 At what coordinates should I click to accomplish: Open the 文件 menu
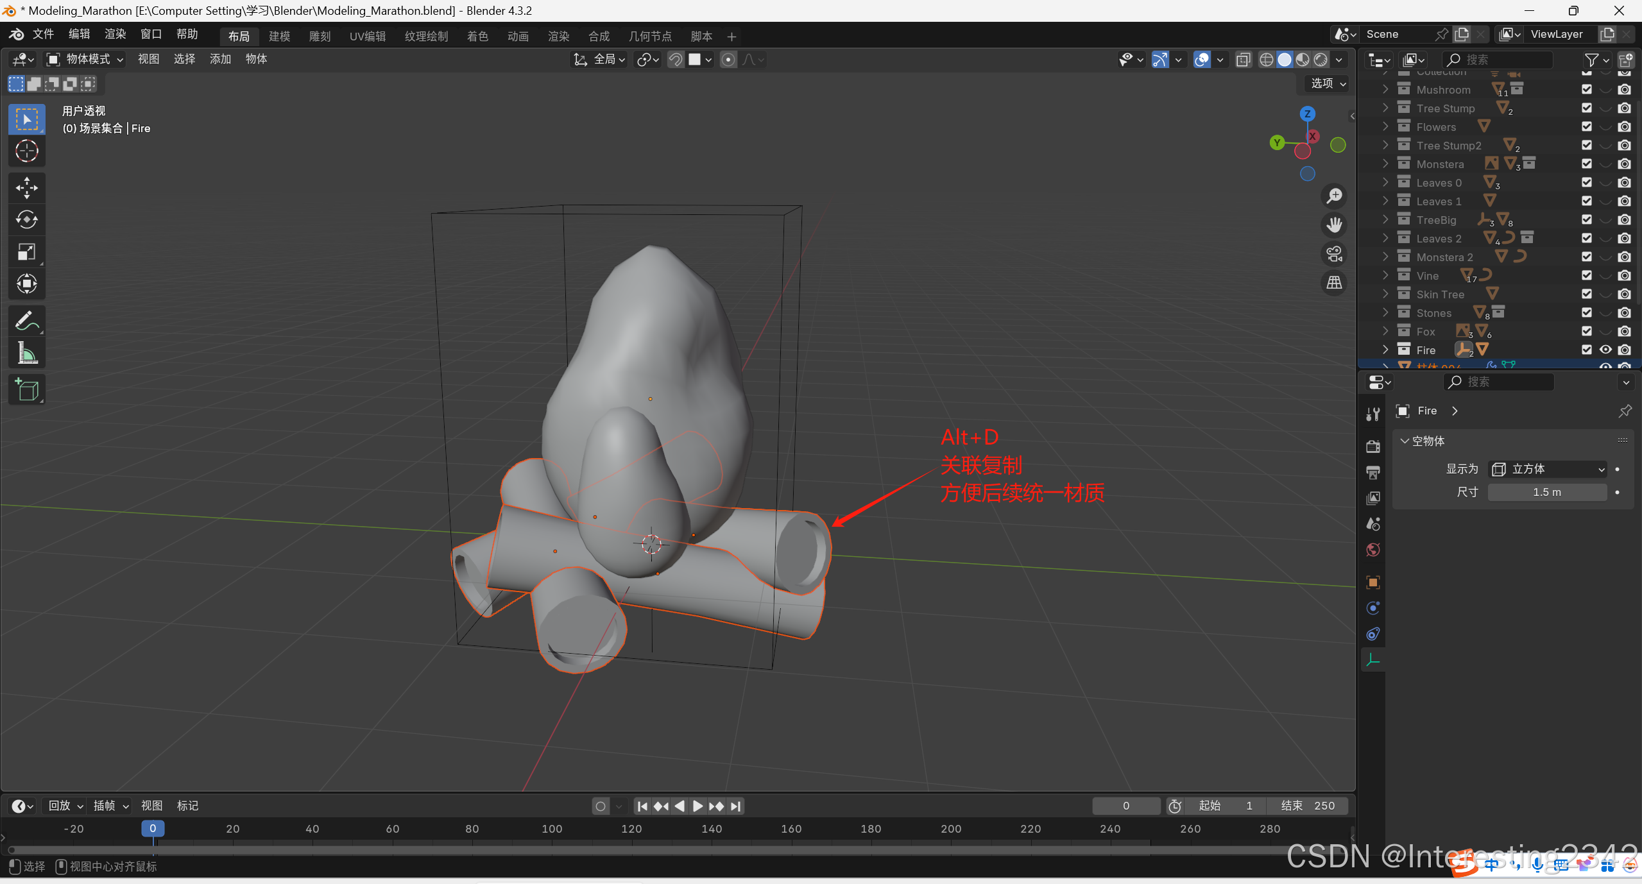tap(43, 34)
